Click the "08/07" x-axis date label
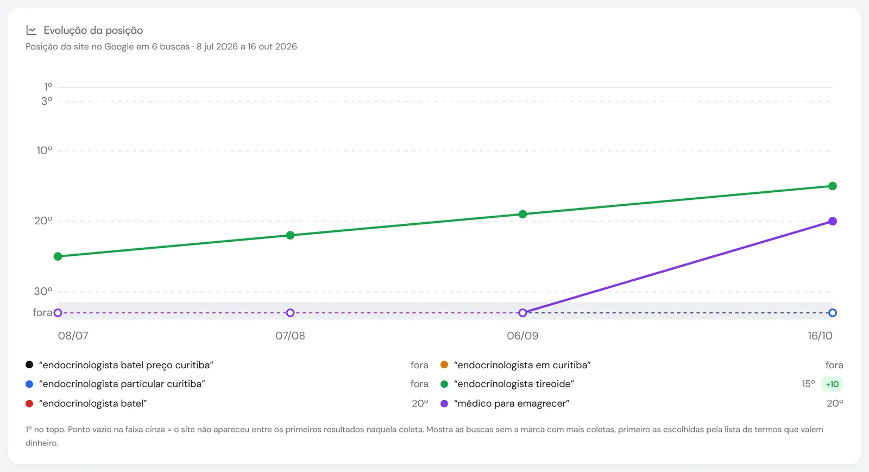The width and height of the screenshot is (869, 472). point(73,336)
